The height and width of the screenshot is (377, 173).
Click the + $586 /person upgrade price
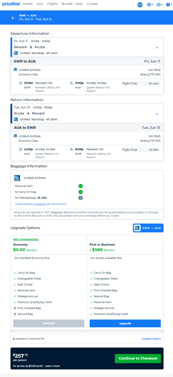coord(102,250)
